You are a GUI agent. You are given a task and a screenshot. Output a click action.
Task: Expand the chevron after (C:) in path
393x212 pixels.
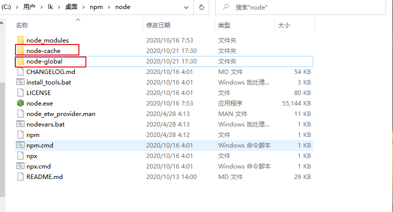tap(17, 7)
